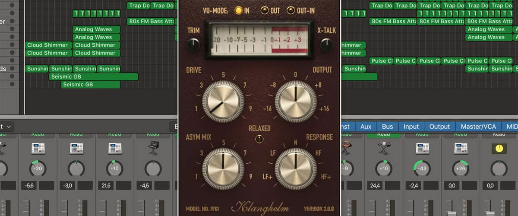Screen dimensions: 518x216
Task: Click the 24,4 gain value field
Action: [x=375, y=185]
